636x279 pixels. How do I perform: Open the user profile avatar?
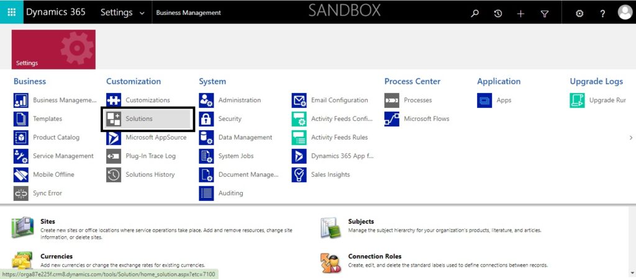click(624, 12)
